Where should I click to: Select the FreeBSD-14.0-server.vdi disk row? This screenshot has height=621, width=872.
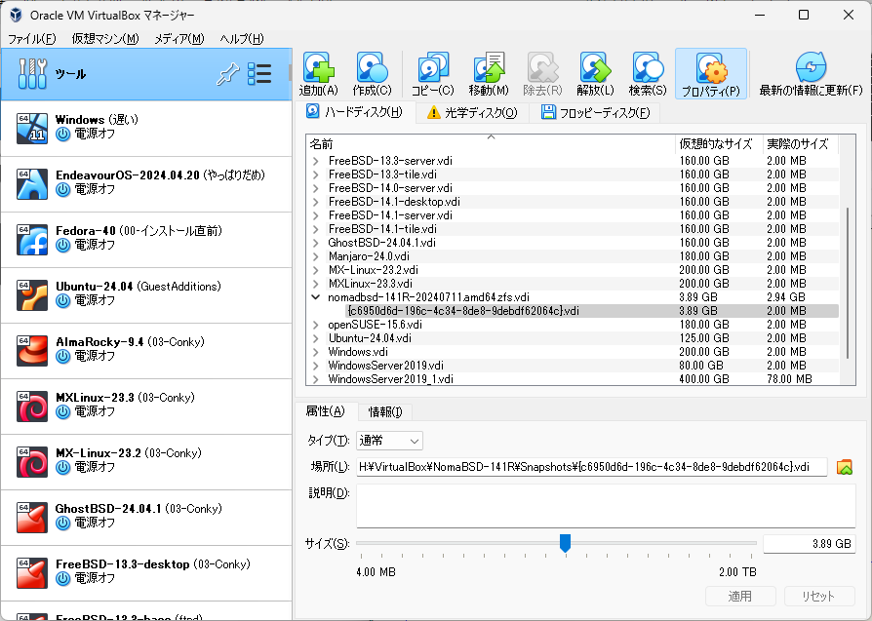(x=573, y=188)
